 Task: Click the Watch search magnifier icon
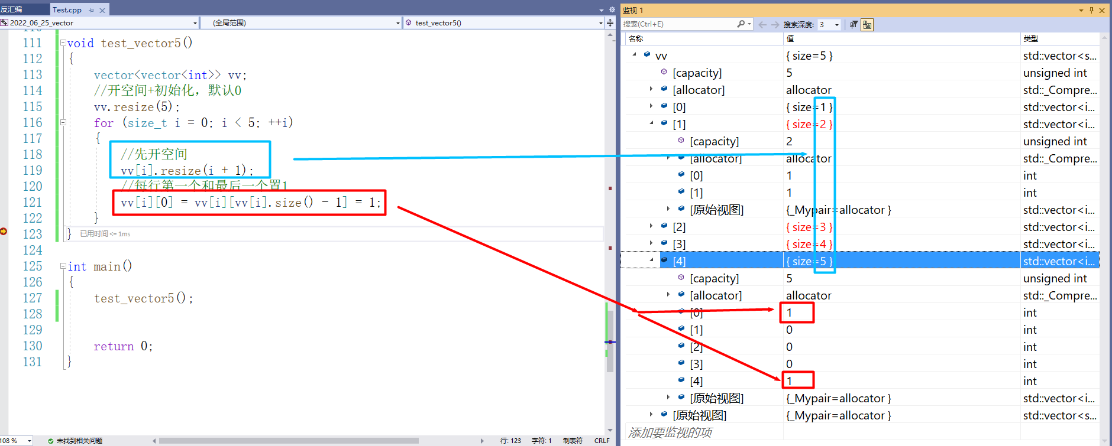tap(741, 24)
